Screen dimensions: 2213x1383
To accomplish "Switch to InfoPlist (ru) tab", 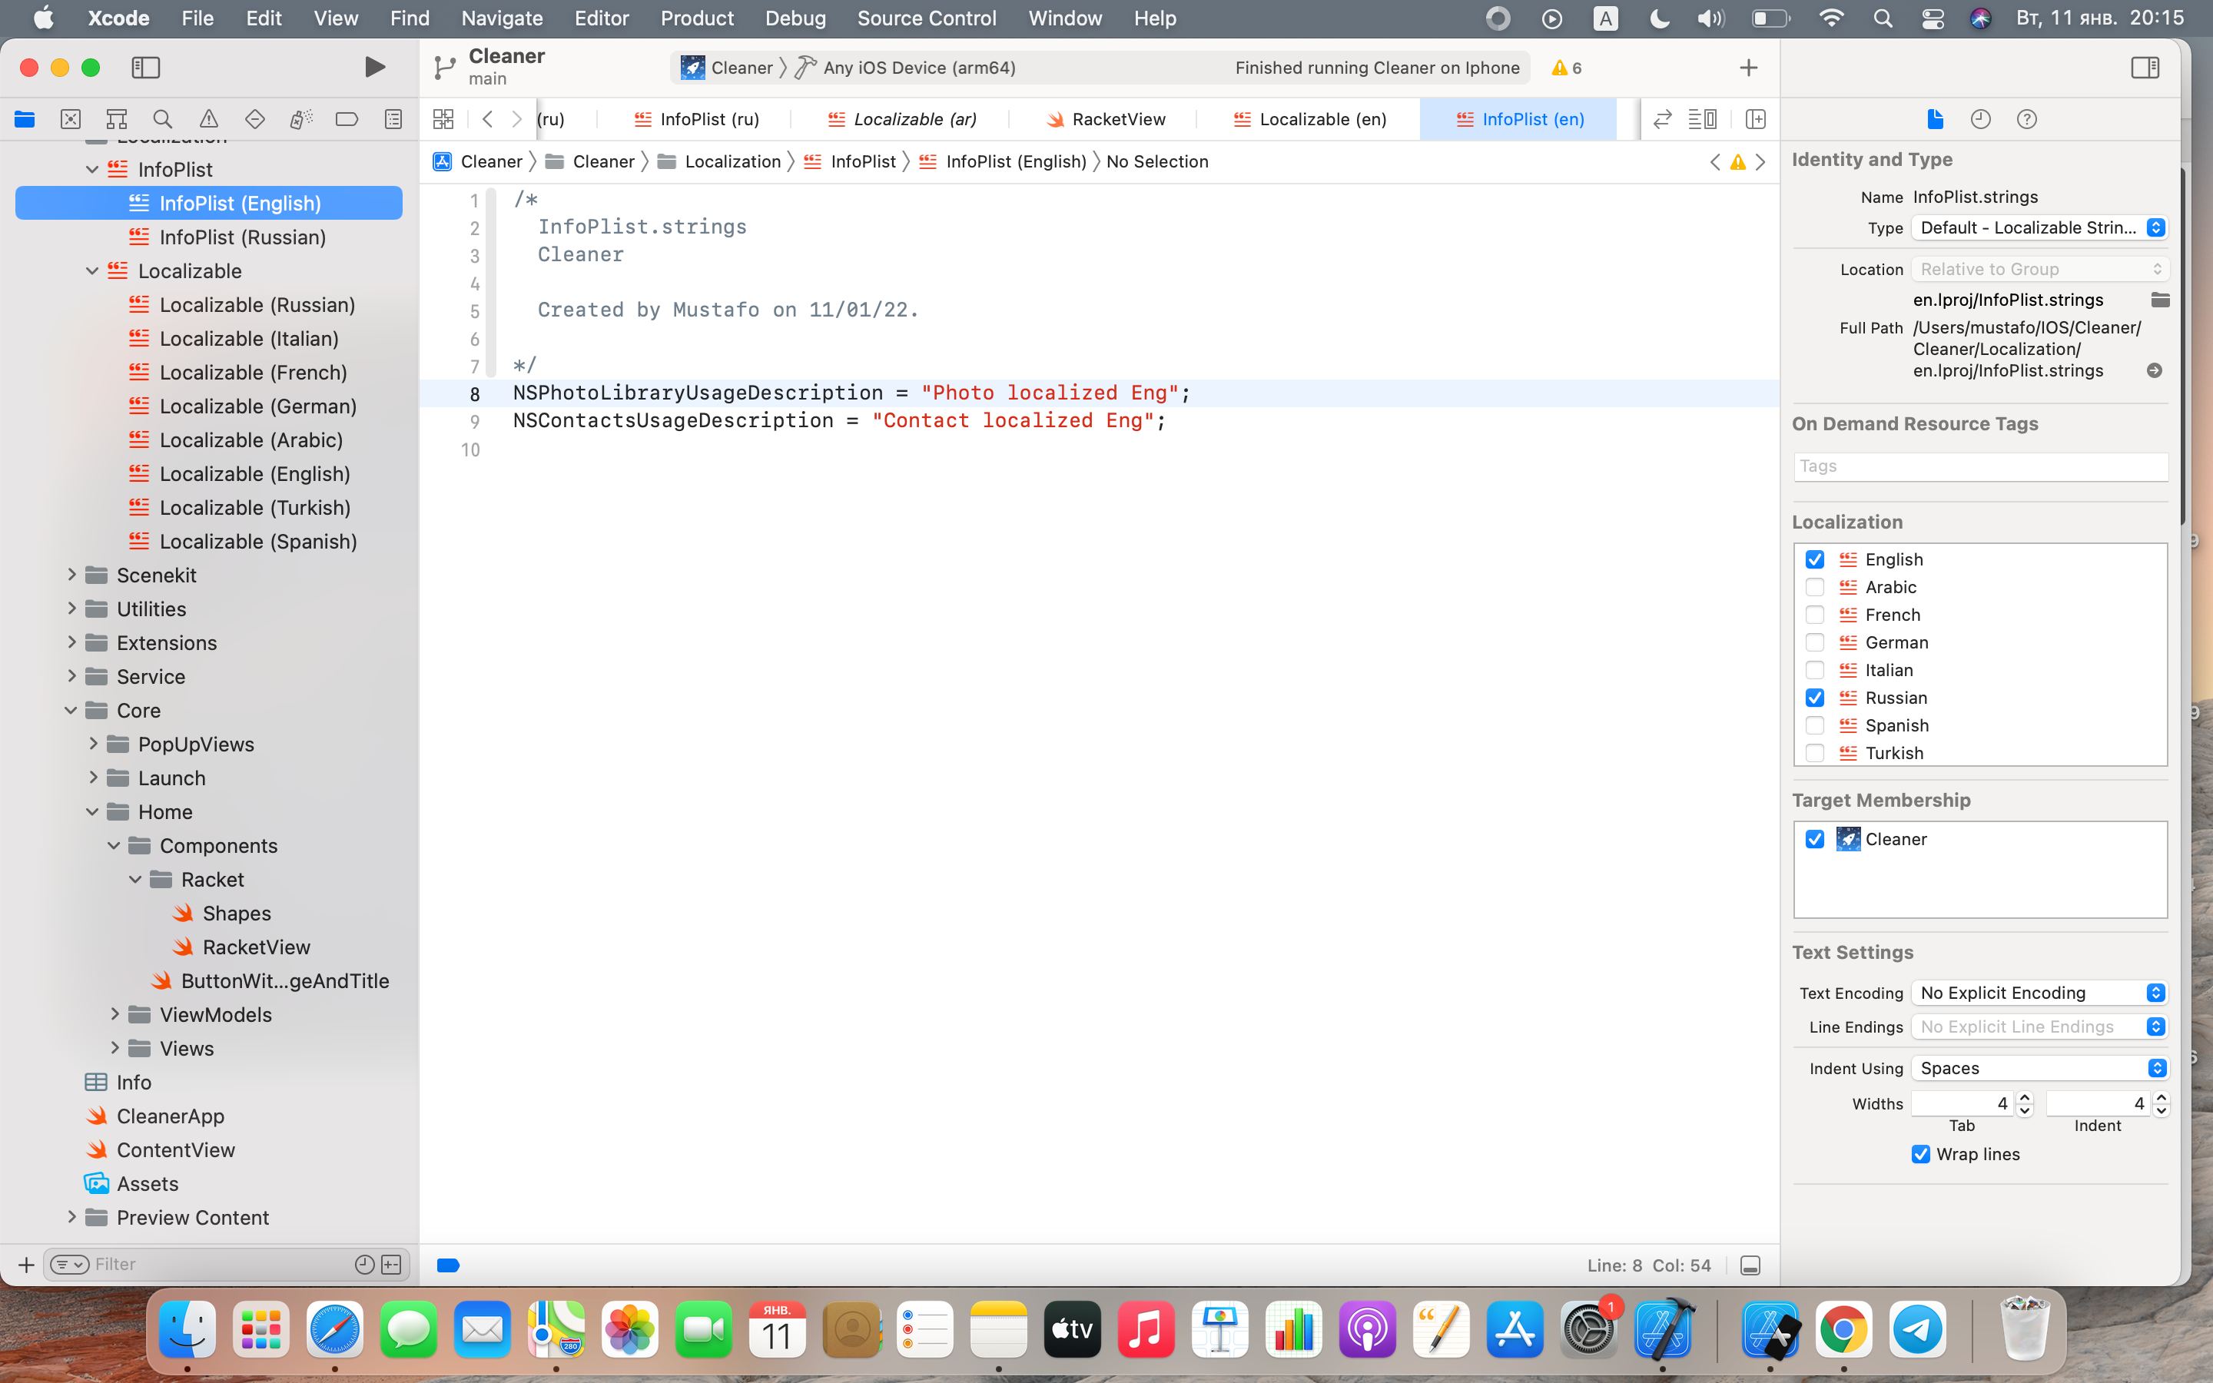I will [697, 119].
